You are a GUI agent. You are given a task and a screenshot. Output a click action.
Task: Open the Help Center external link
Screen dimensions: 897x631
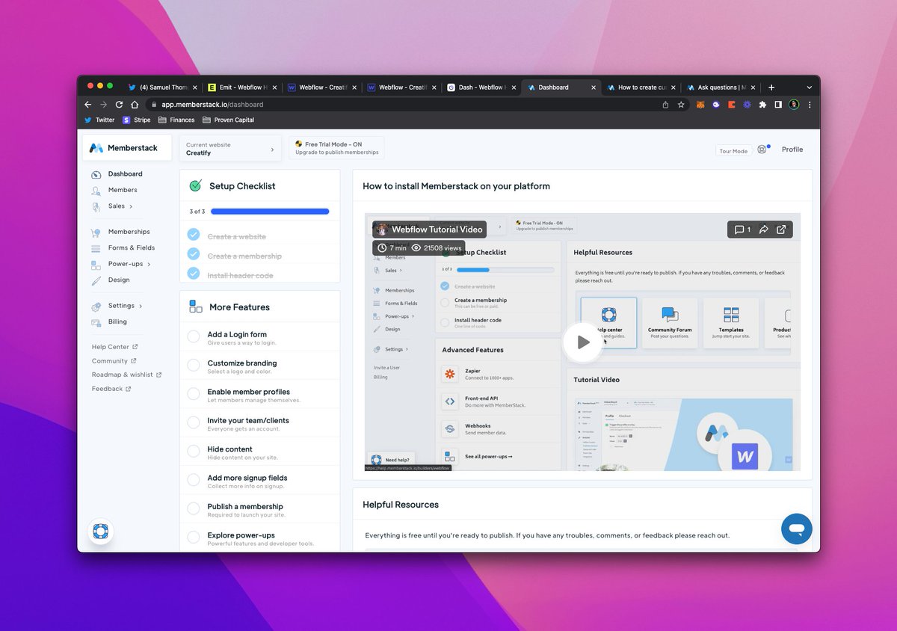click(114, 347)
